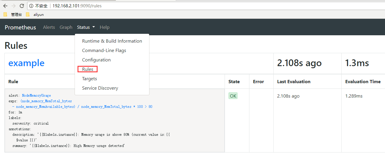Click the example rule group link
The width and height of the screenshot is (385, 154).
pyautogui.click(x=26, y=63)
